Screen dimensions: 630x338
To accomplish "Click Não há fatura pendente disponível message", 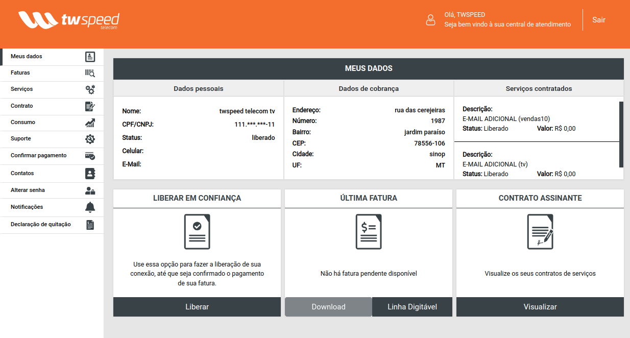I will (369, 274).
